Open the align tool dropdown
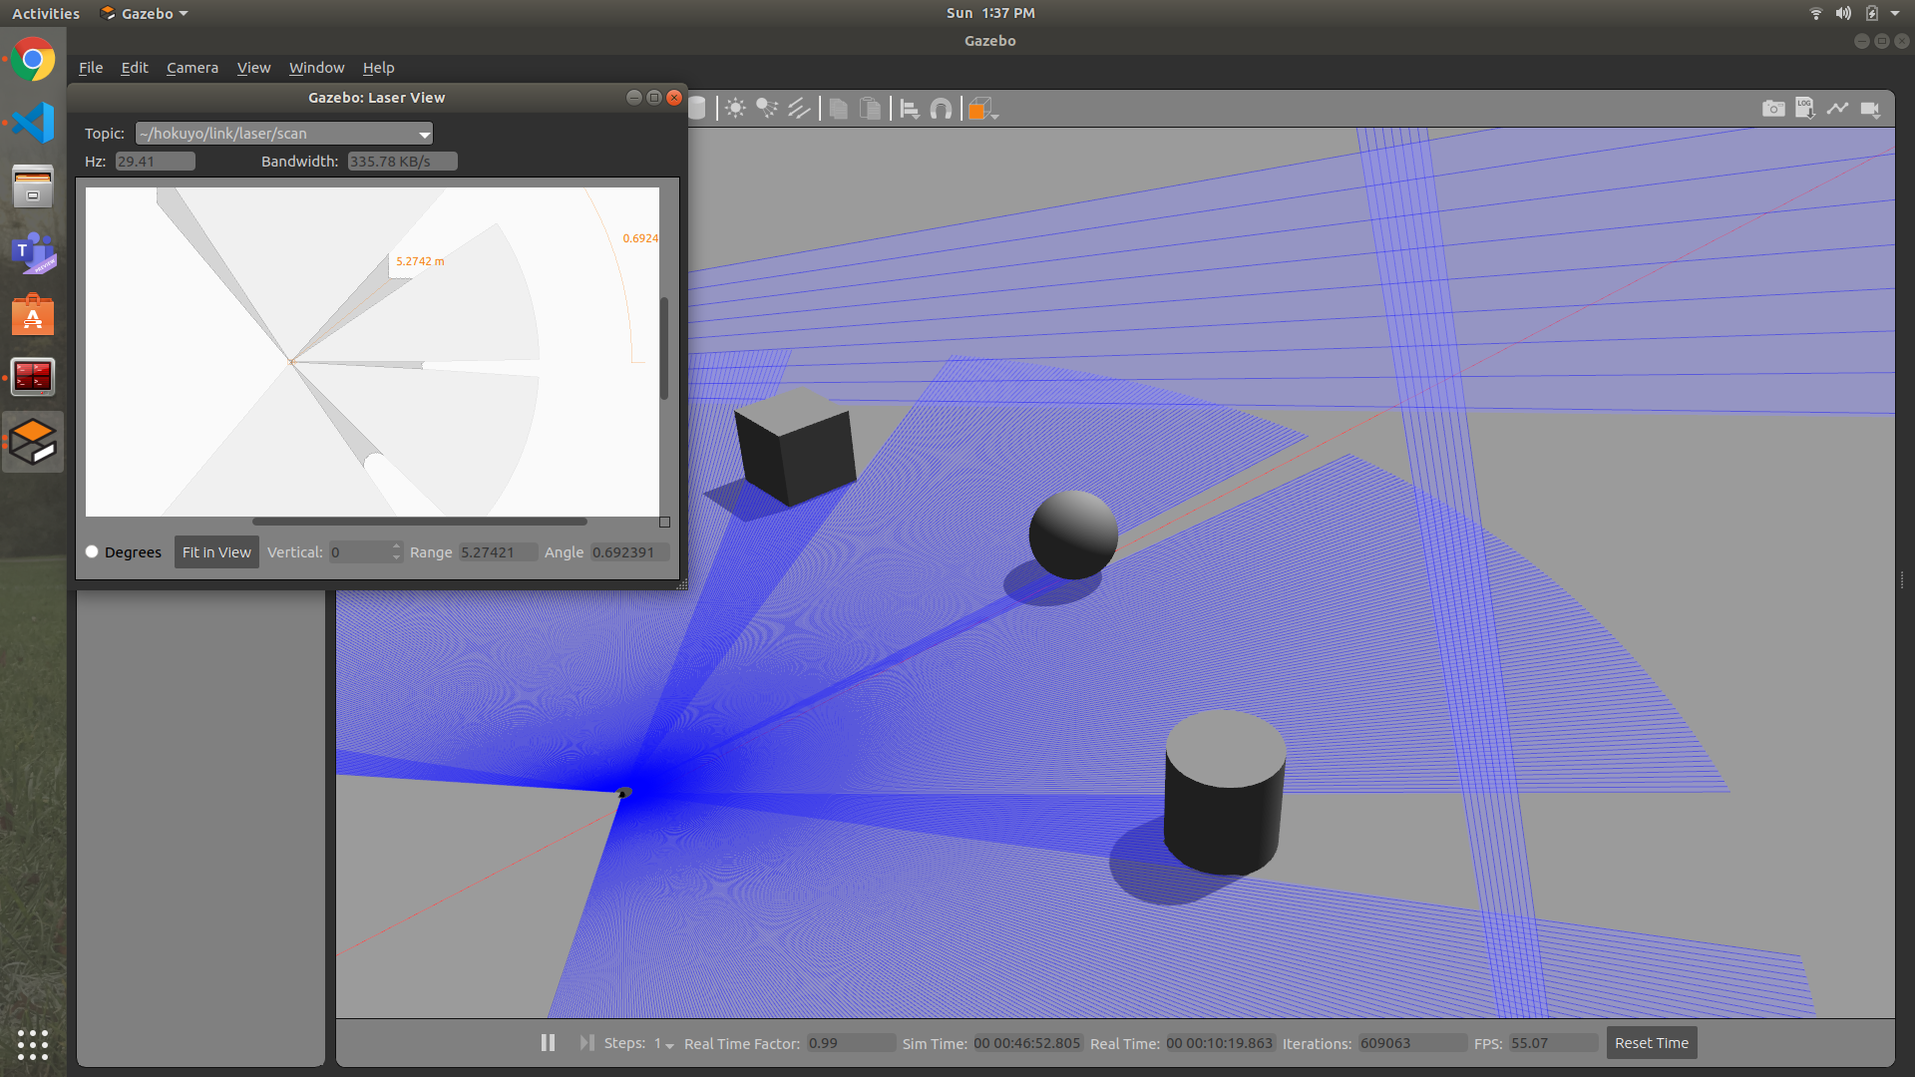The width and height of the screenshot is (1915, 1077). tap(909, 109)
